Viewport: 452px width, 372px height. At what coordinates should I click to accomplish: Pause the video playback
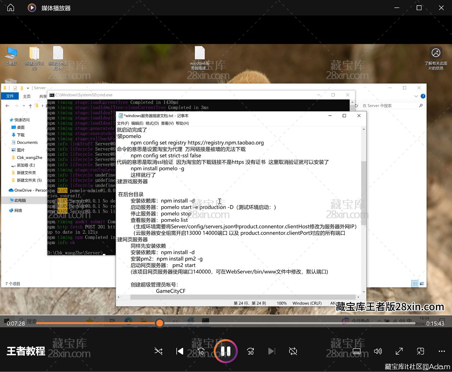(225, 351)
